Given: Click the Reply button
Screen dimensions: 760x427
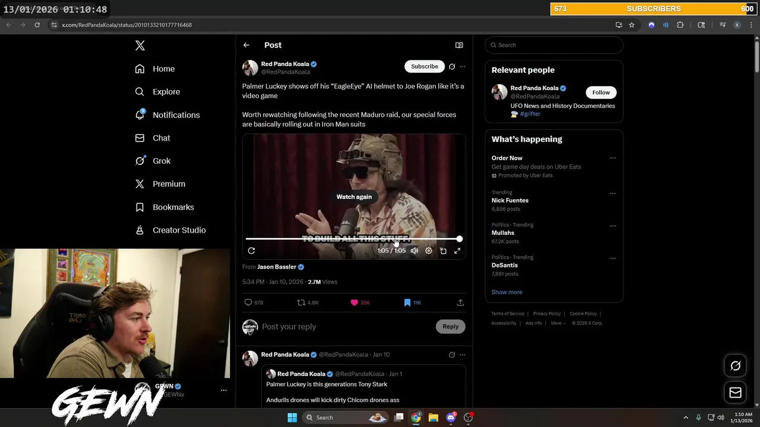Looking at the screenshot, I should click(x=451, y=327).
